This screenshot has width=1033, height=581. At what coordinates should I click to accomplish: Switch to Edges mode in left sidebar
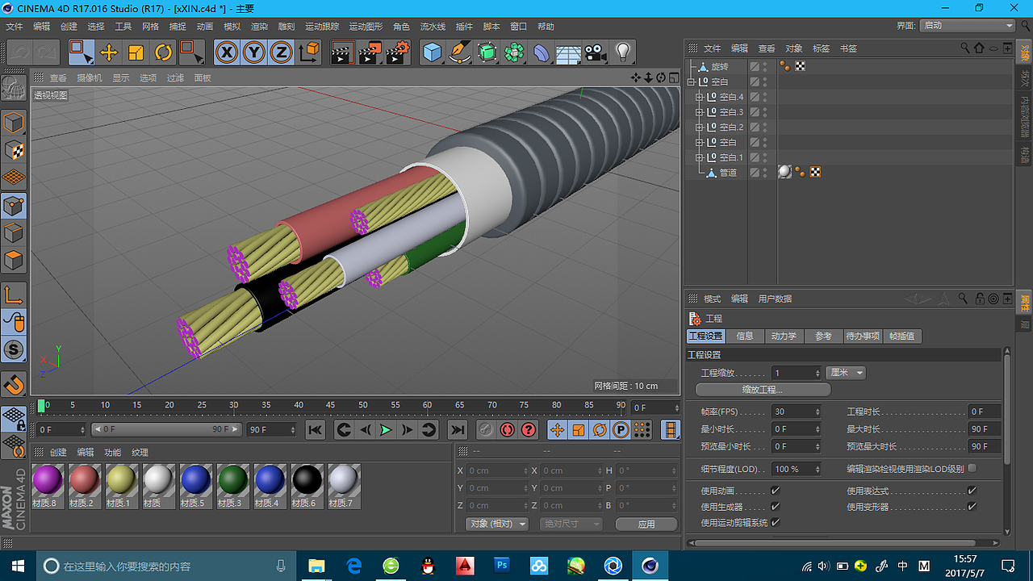click(x=14, y=233)
